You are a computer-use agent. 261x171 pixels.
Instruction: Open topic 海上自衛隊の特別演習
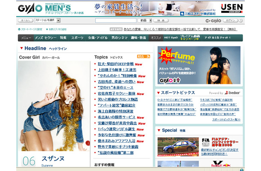(x=116, y=111)
